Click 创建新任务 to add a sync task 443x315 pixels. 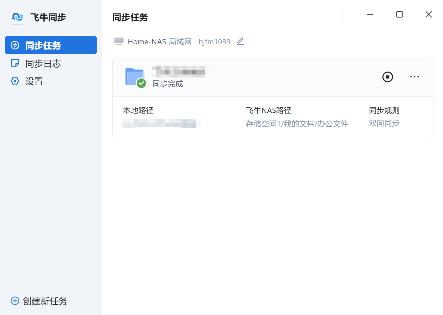(x=39, y=301)
